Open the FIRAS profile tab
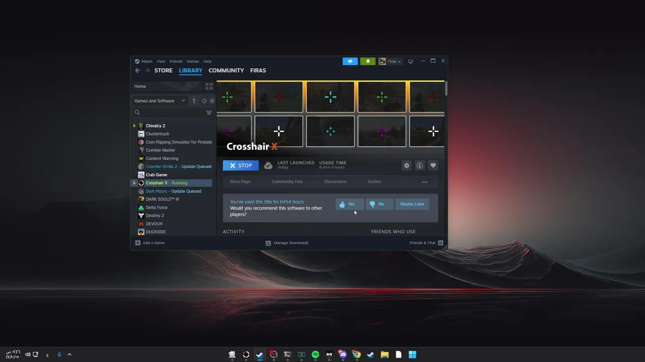The image size is (645, 362). (258, 70)
